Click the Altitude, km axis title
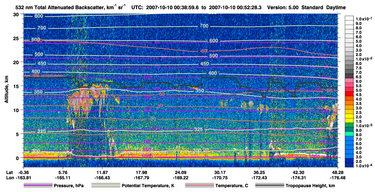The width and height of the screenshot is (375, 192). [6, 88]
